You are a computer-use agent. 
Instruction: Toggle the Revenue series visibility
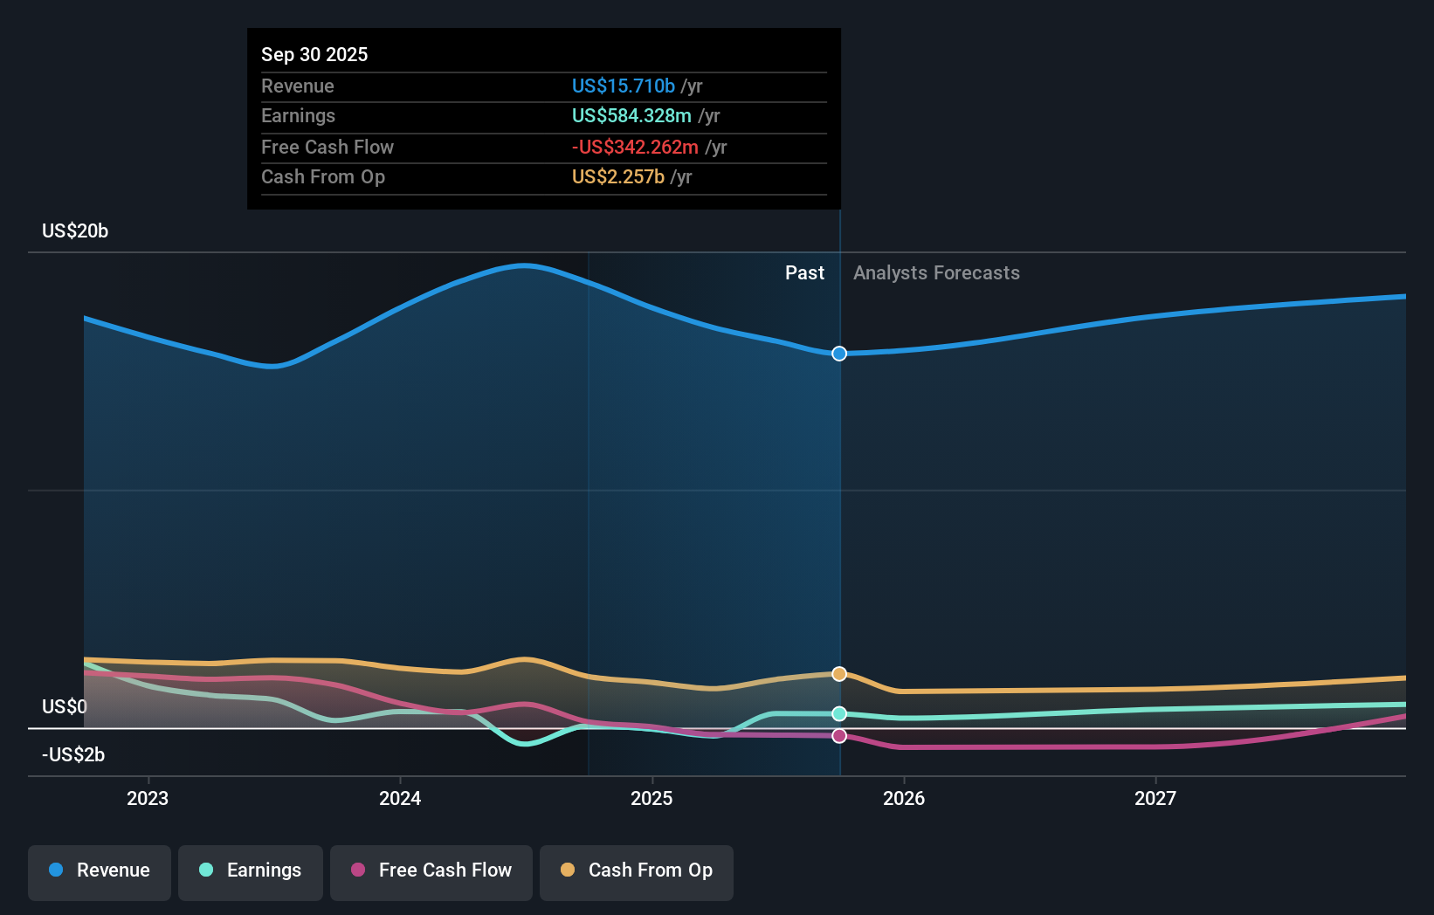[99, 870]
